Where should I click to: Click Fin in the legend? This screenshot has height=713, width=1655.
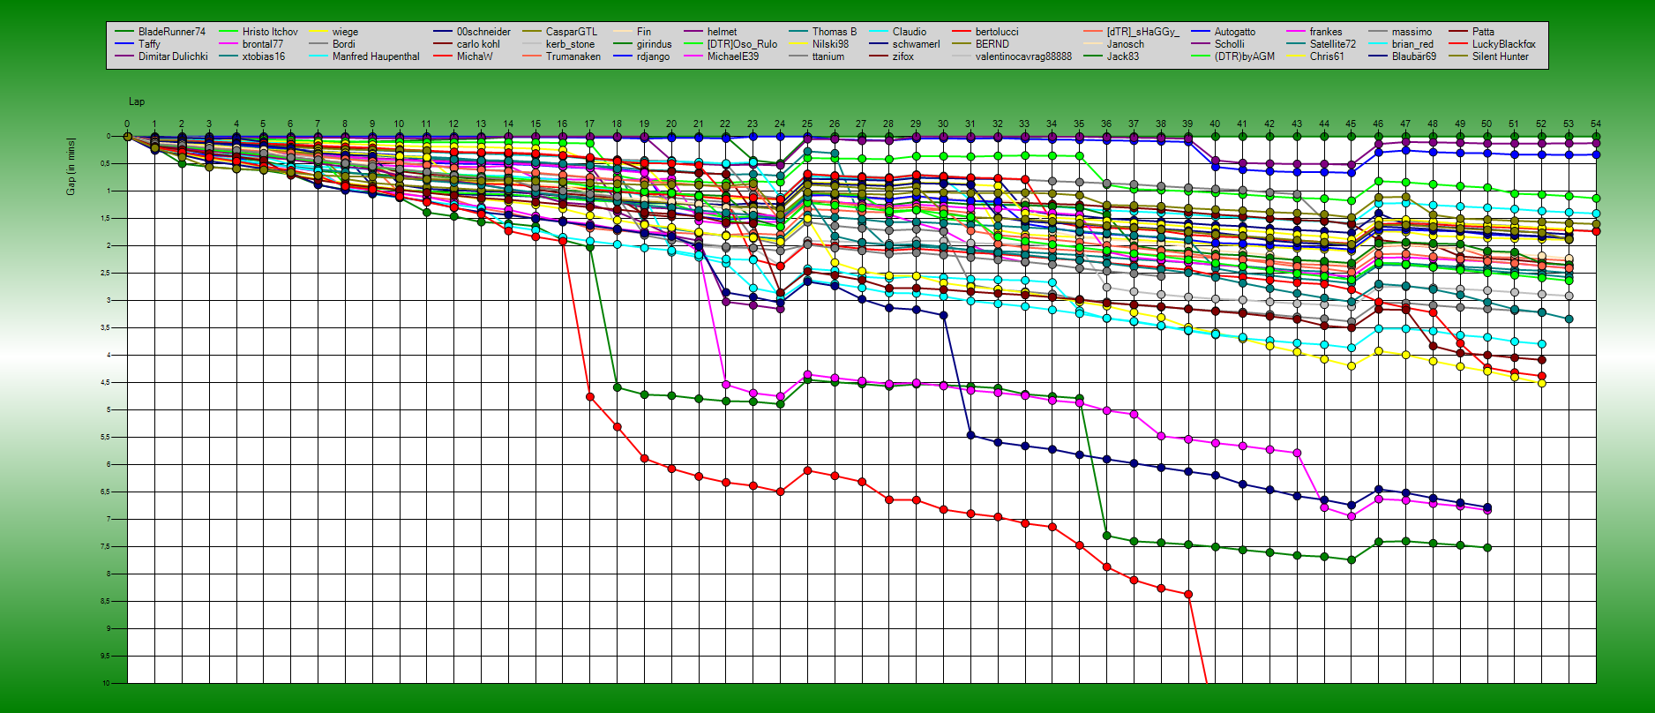coord(644,32)
